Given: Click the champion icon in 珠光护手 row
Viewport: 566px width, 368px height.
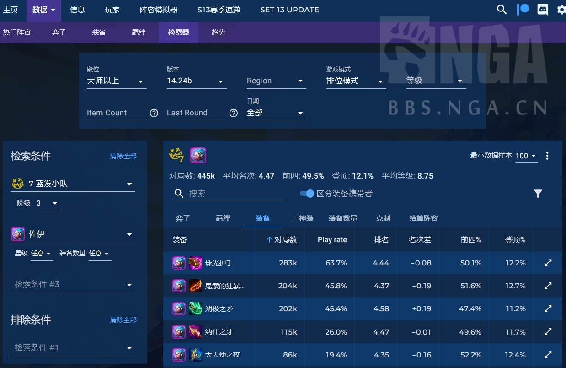Looking at the screenshot, I should (x=179, y=263).
